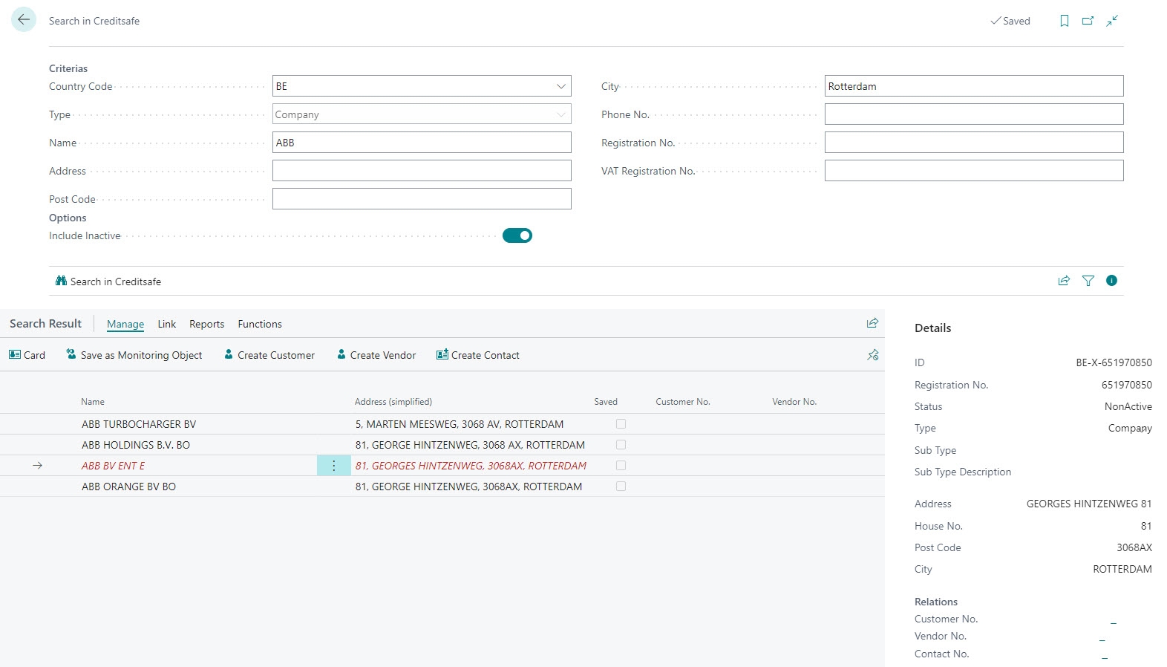Viewport: 1167px width, 667px height.
Task: Click the pin icon in action bar
Action: [872, 355]
